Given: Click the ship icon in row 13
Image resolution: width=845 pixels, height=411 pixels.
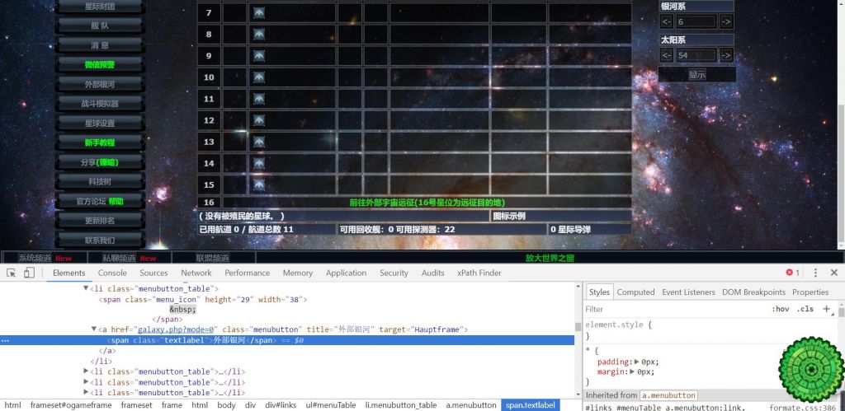Looking at the screenshot, I should 259,142.
